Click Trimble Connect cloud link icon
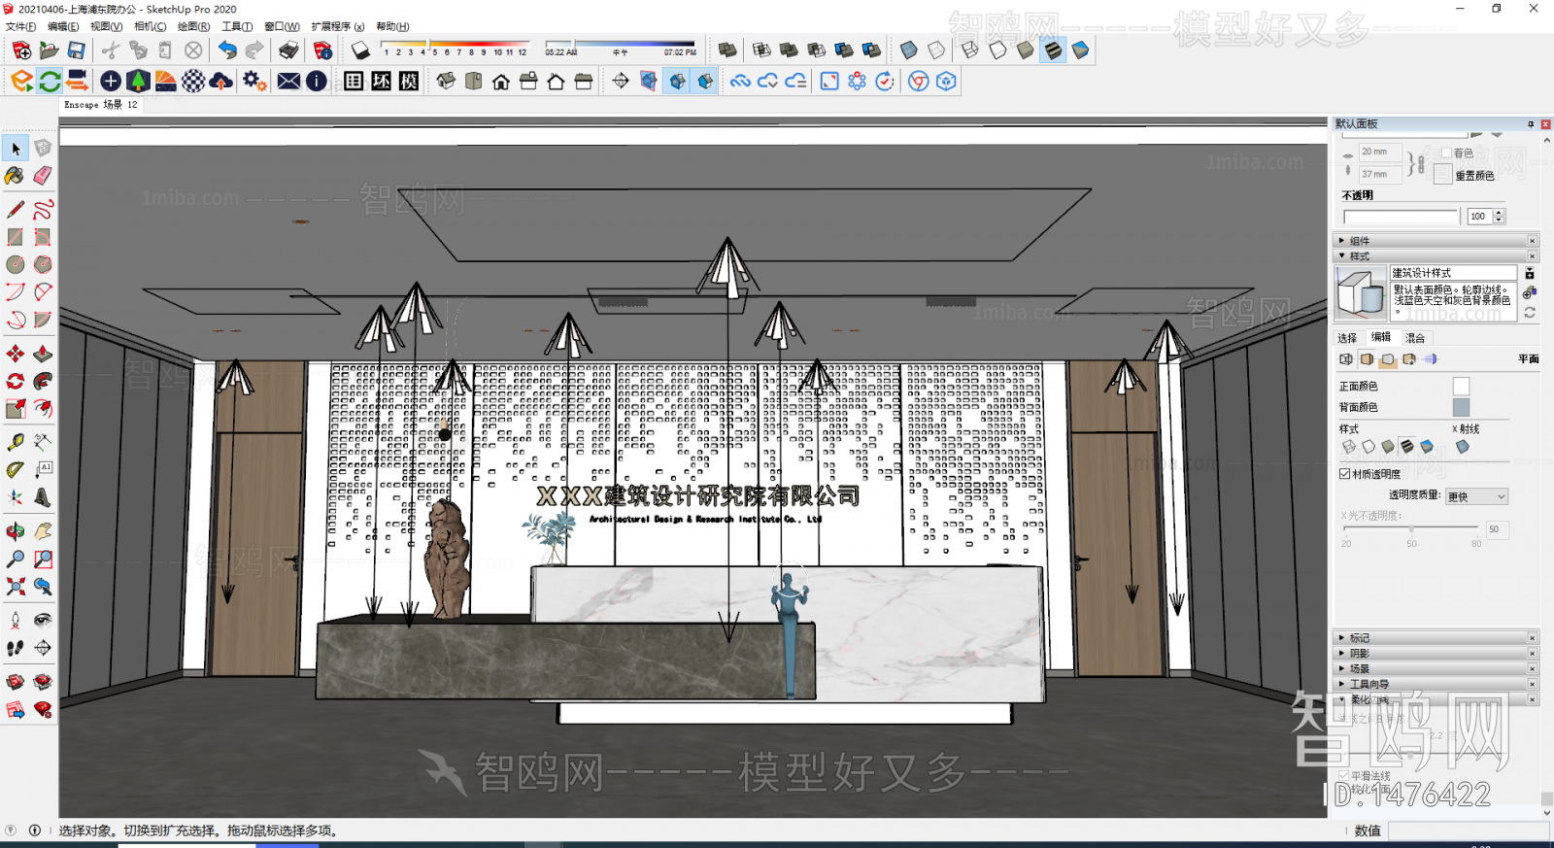 click(741, 81)
